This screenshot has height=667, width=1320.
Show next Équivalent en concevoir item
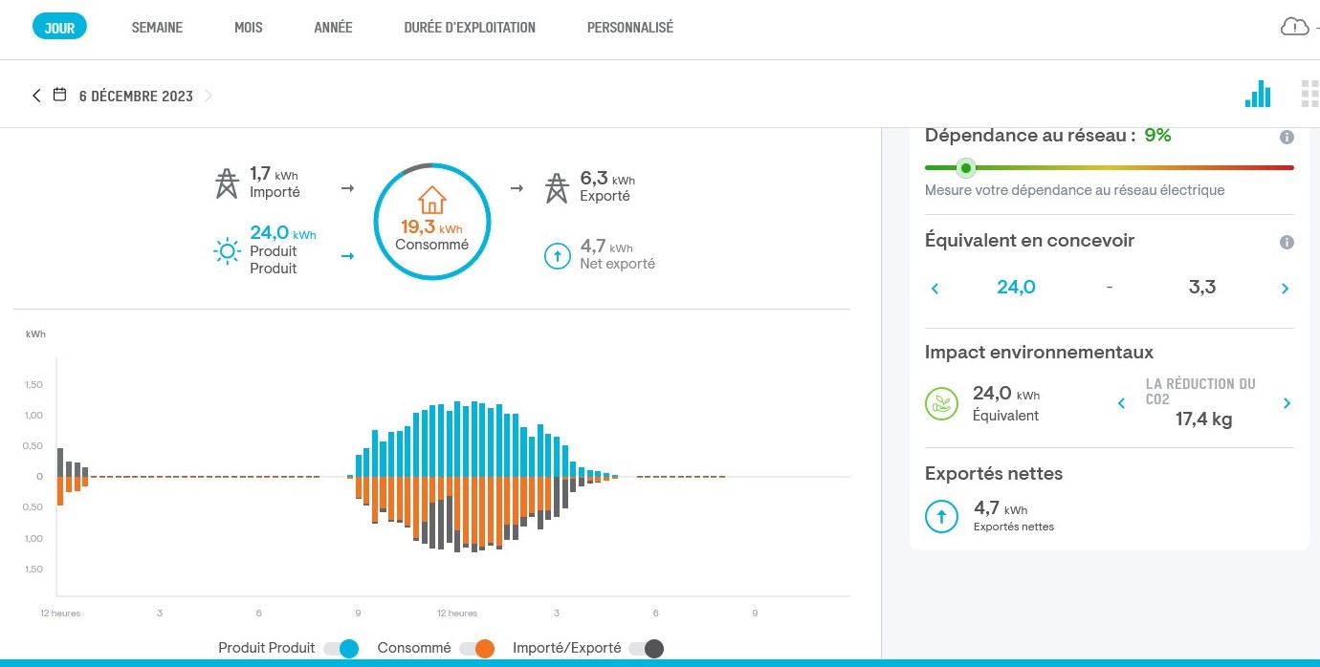click(x=1285, y=289)
